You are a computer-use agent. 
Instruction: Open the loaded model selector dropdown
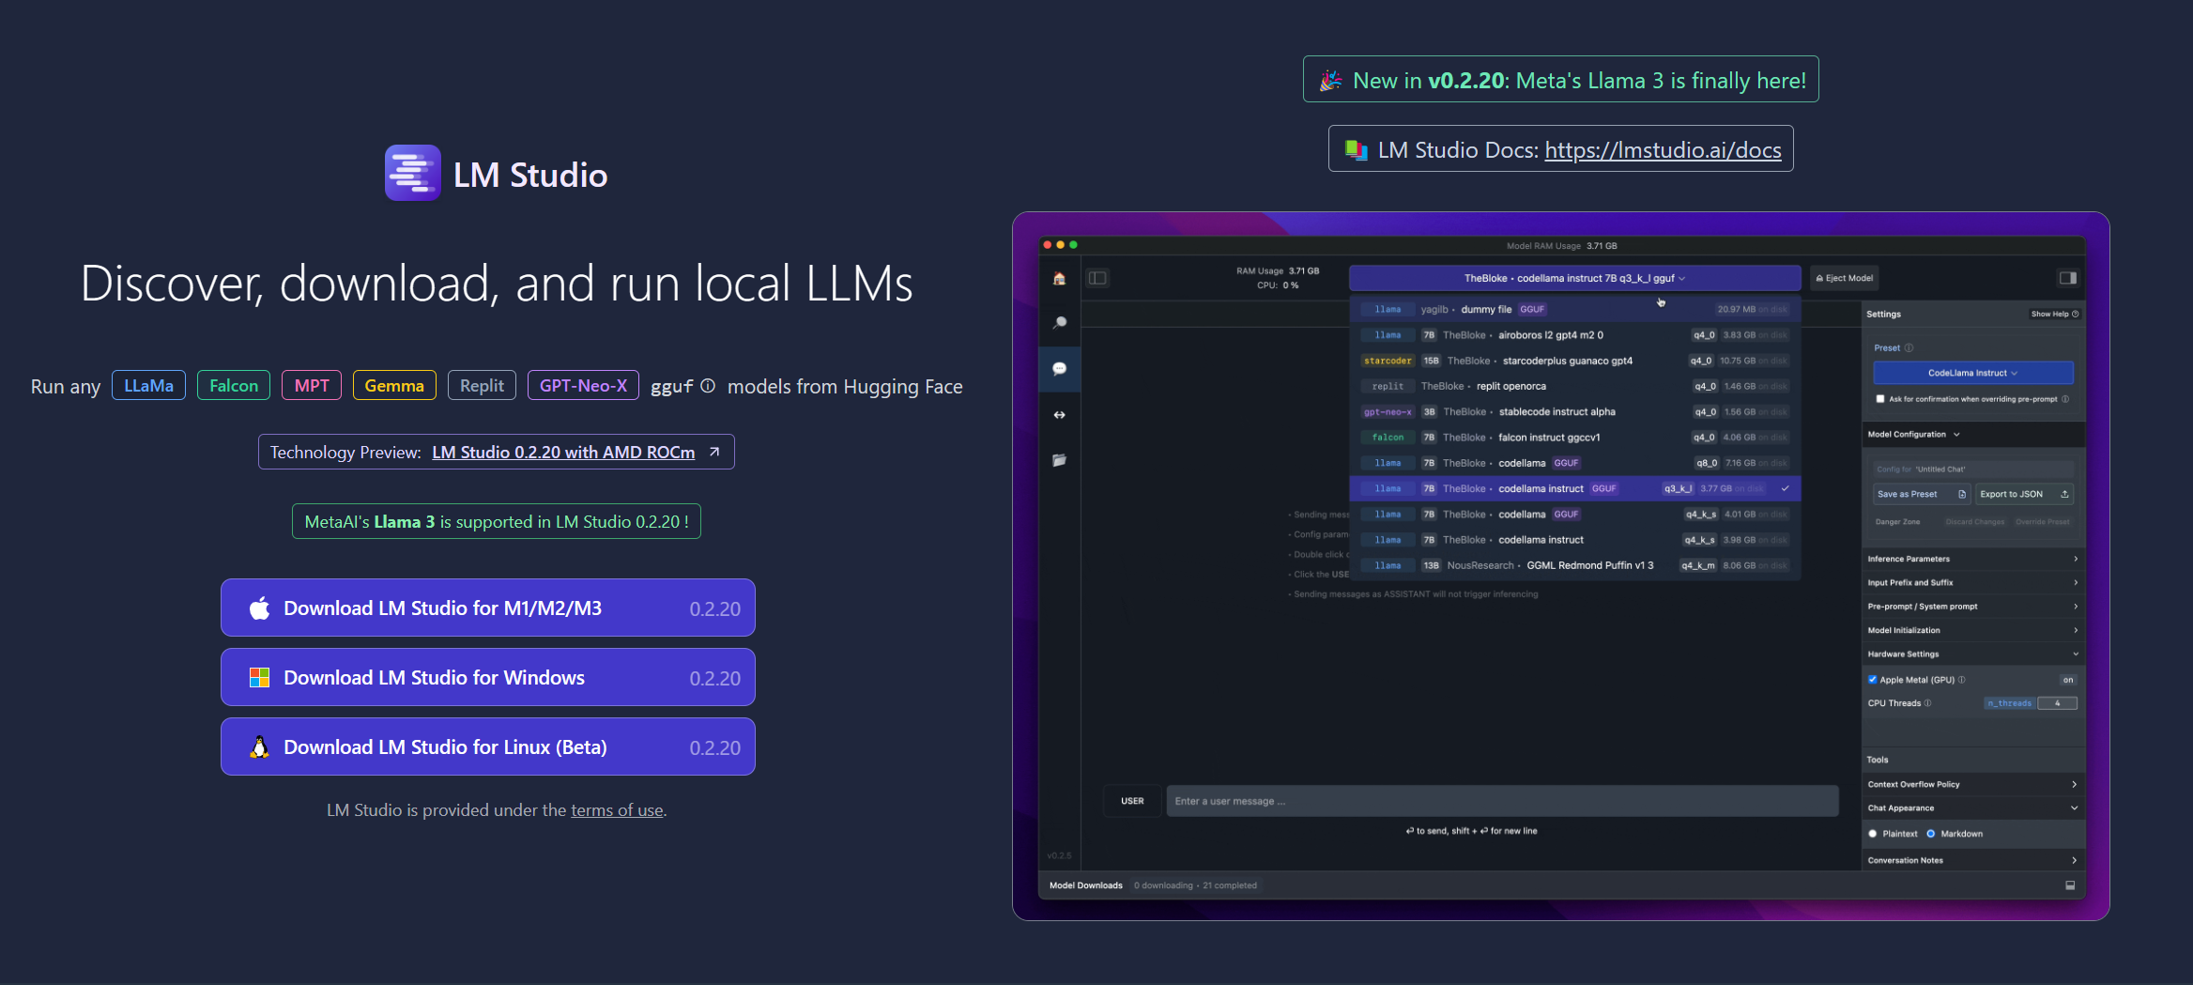[x=1574, y=278]
